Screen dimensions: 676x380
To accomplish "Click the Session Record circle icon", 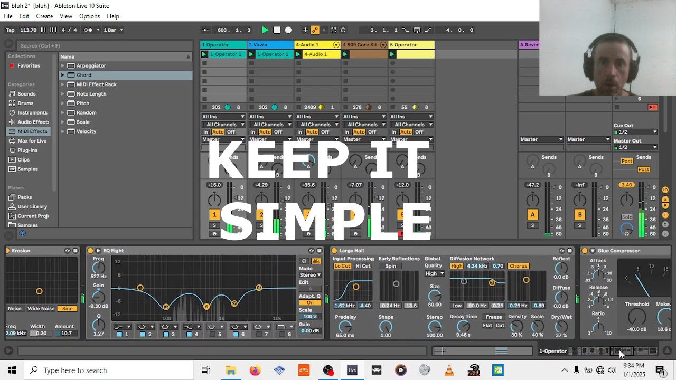I will coord(343,30).
